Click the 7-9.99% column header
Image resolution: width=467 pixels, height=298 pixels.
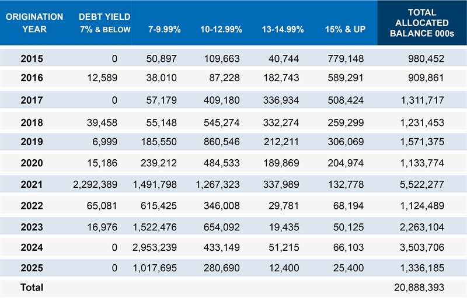point(165,29)
